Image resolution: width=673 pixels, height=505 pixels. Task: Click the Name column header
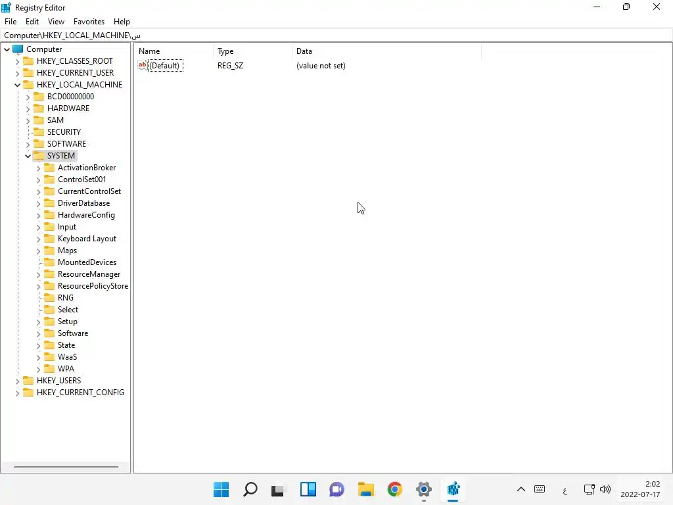click(174, 51)
